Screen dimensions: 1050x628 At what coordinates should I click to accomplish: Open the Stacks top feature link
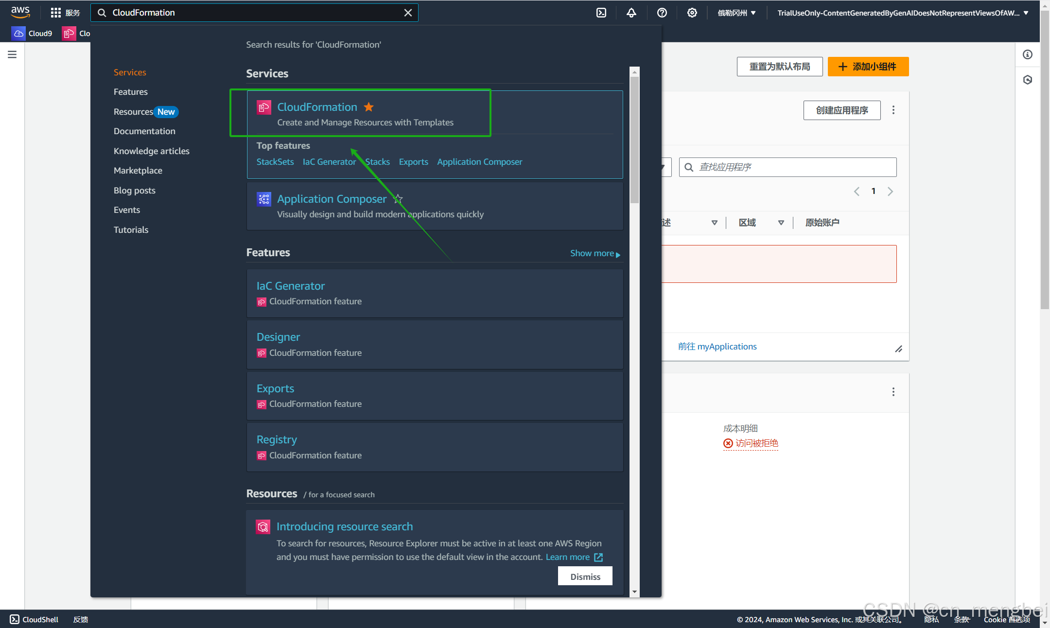click(x=378, y=162)
